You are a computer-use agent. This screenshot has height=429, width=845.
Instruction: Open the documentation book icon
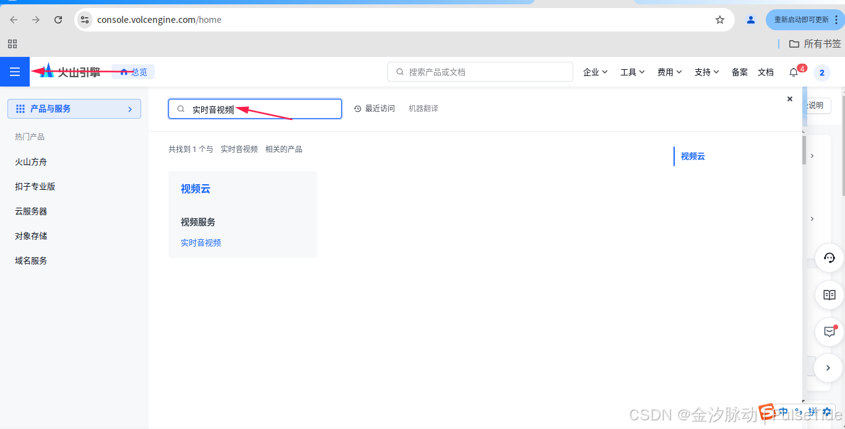click(x=830, y=295)
